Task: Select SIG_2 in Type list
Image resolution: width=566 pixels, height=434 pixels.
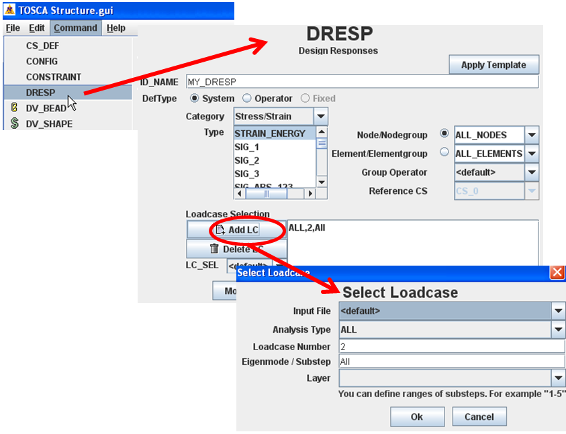Action: click(x=275, y=160)
